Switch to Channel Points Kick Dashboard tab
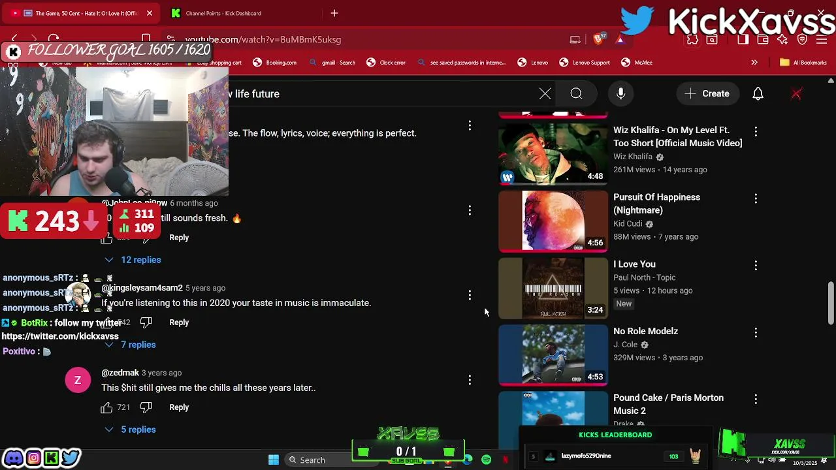The height and width of the screenshot is (470, 836). 223,13
